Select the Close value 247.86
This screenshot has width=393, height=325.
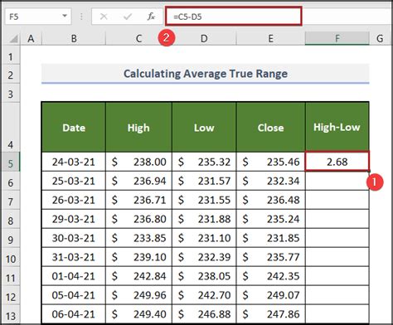[x=271, y=314]
